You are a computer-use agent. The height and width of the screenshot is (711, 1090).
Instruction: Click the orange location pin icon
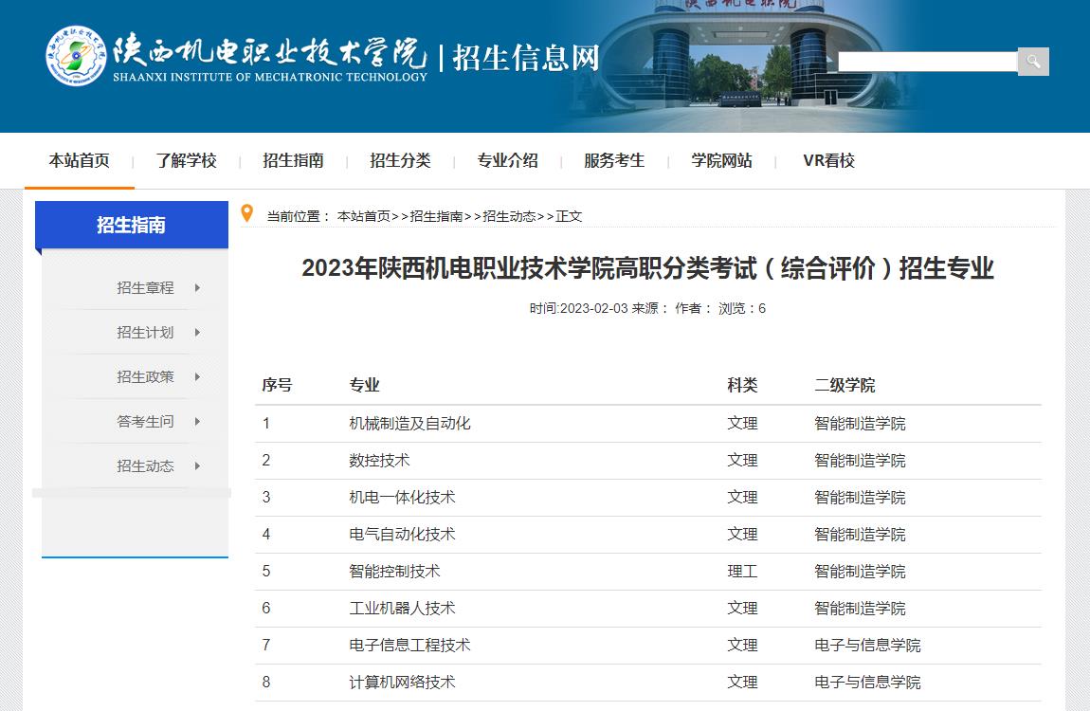246,213
